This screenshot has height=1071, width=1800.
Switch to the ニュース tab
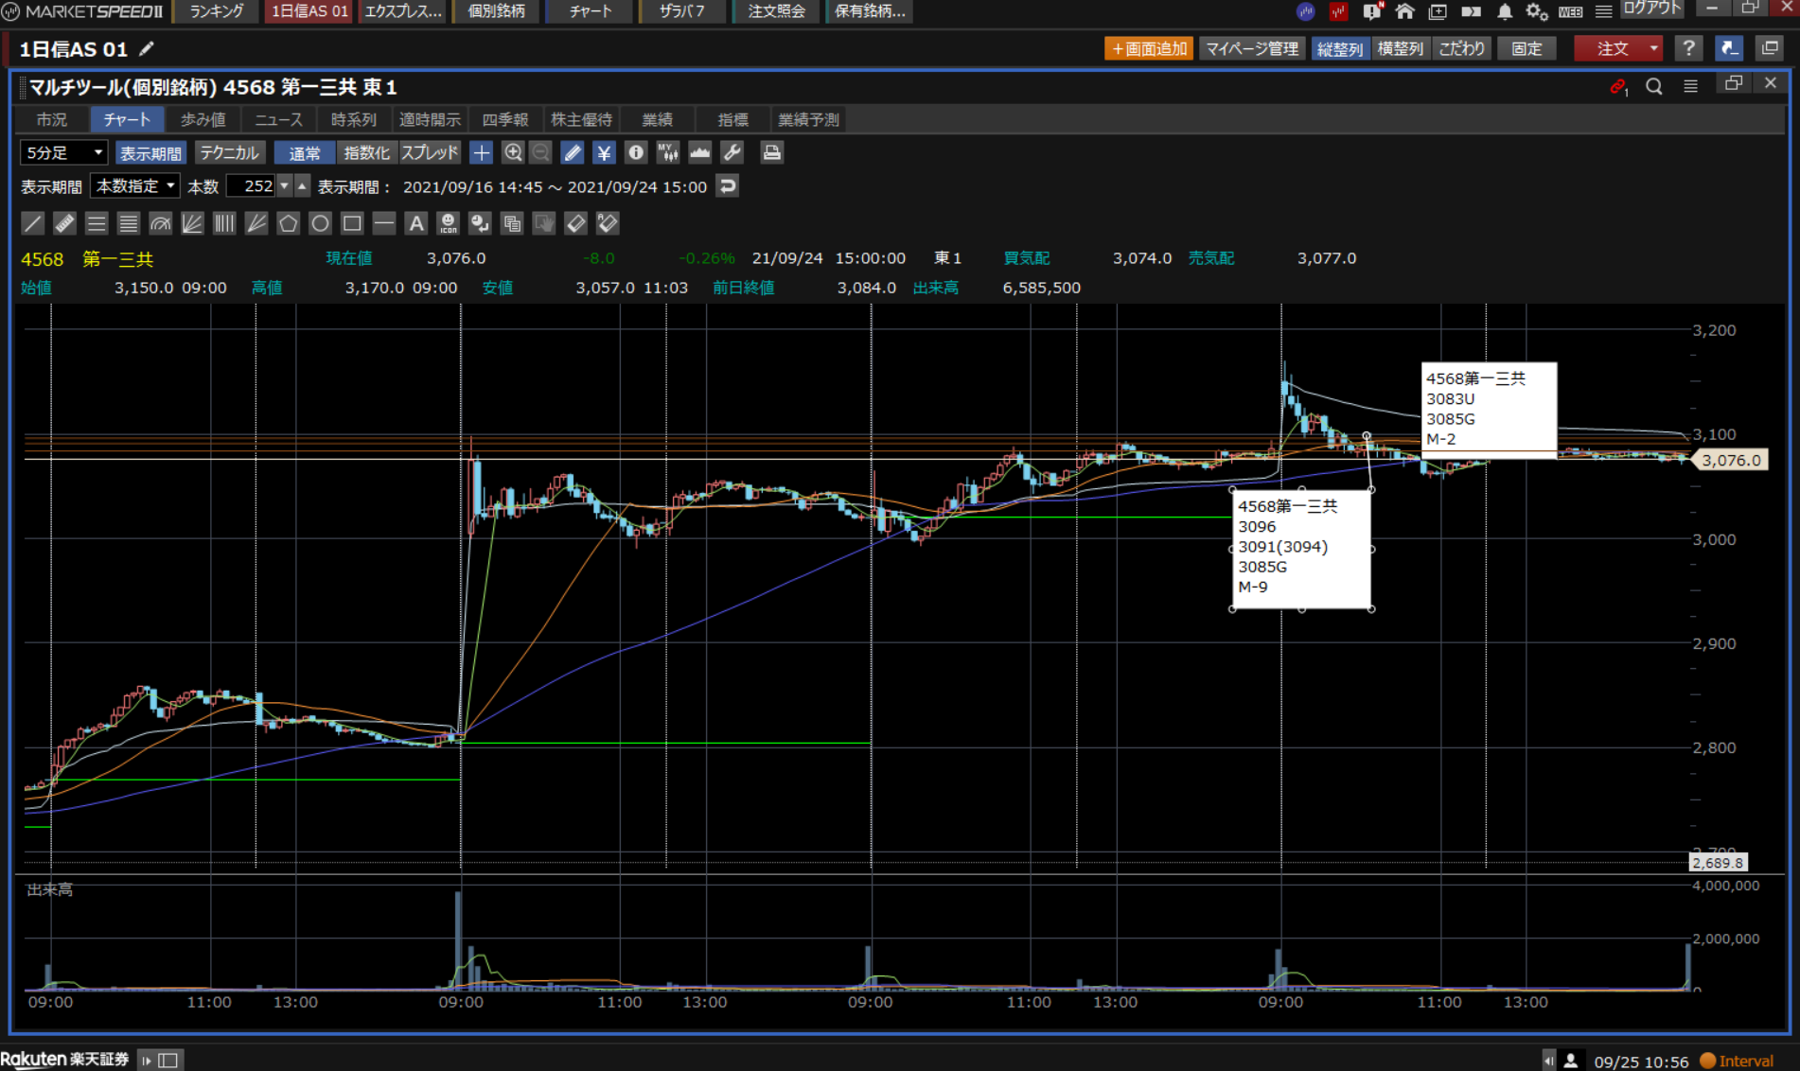(278, 119)
